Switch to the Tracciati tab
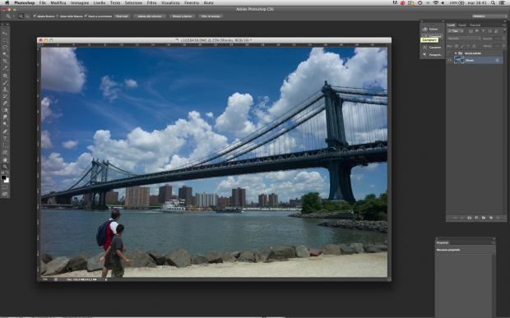This screenshot has width=510, height=318. (x=475, y=25)
